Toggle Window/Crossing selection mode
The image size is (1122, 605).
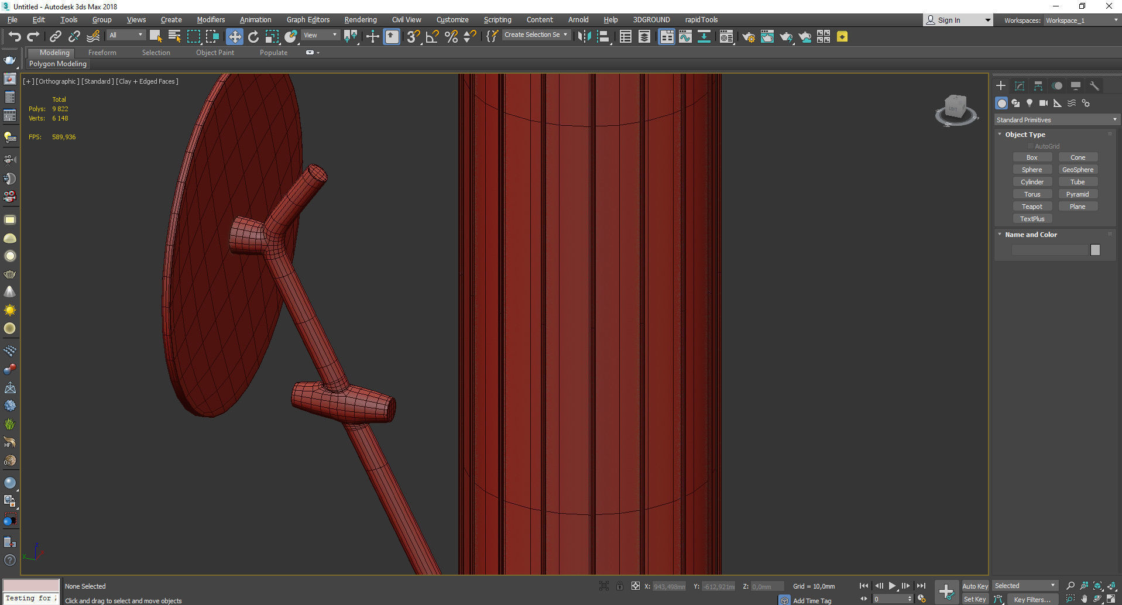click(x=212, y=37)
